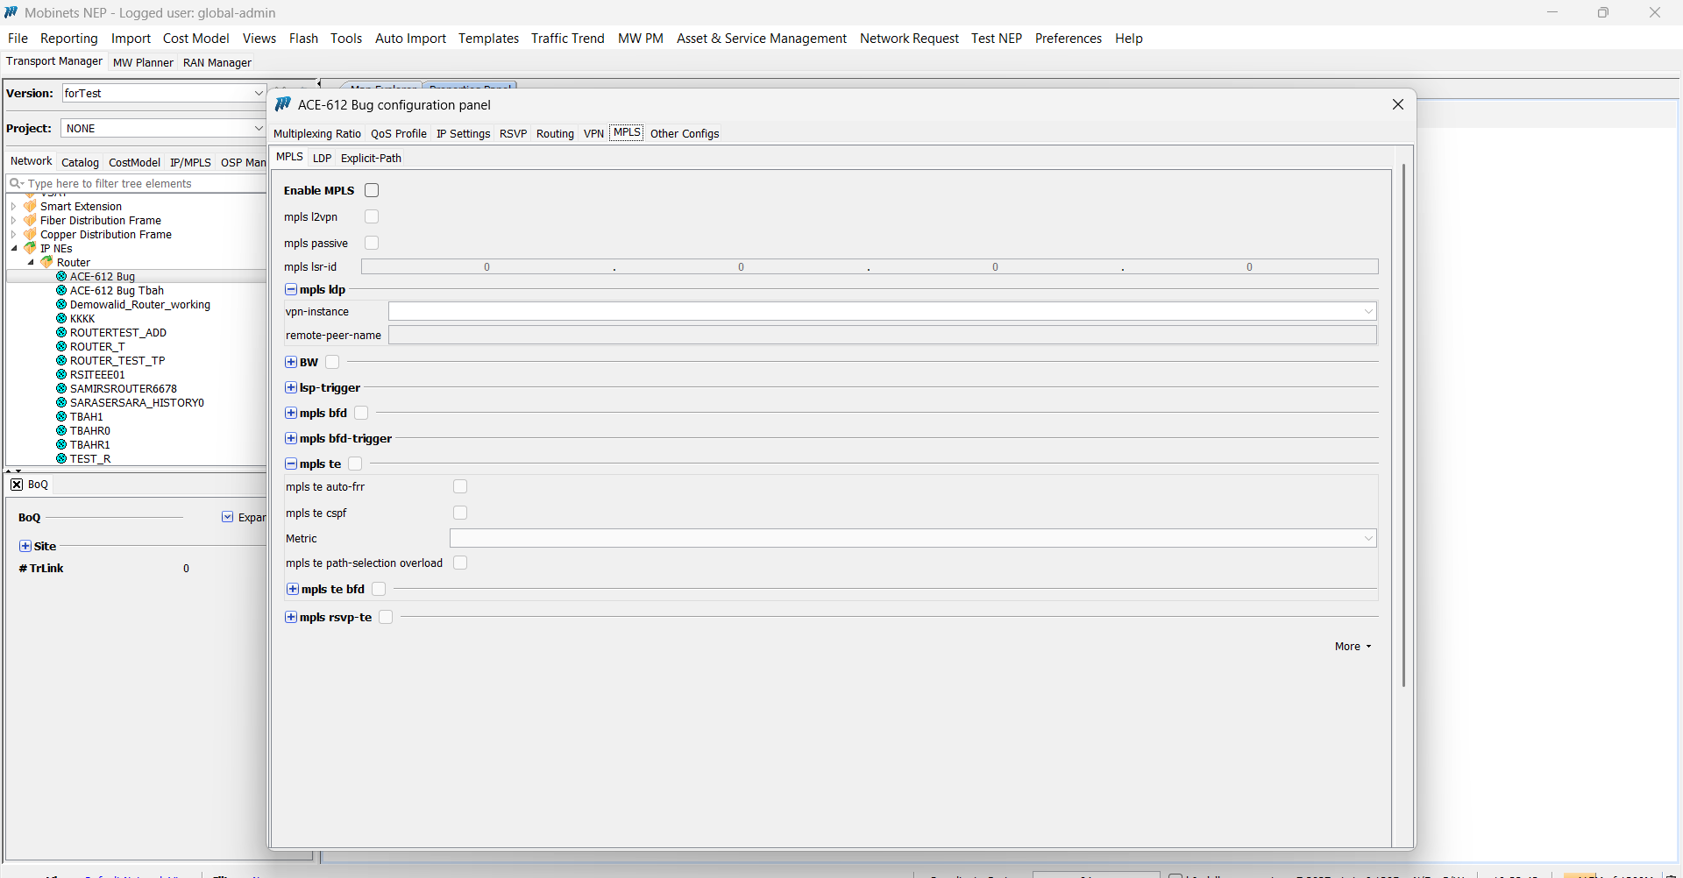Click the ACE-612 Bug router node icon
This screenshot has width=1683, height=878.
tap(61, 277)
